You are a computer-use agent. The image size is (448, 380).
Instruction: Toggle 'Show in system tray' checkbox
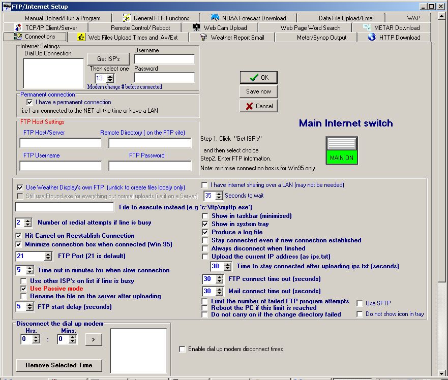205,224
